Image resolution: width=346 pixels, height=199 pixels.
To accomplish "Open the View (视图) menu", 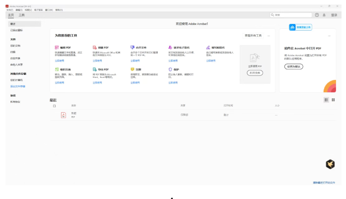I will pos(28,10).
